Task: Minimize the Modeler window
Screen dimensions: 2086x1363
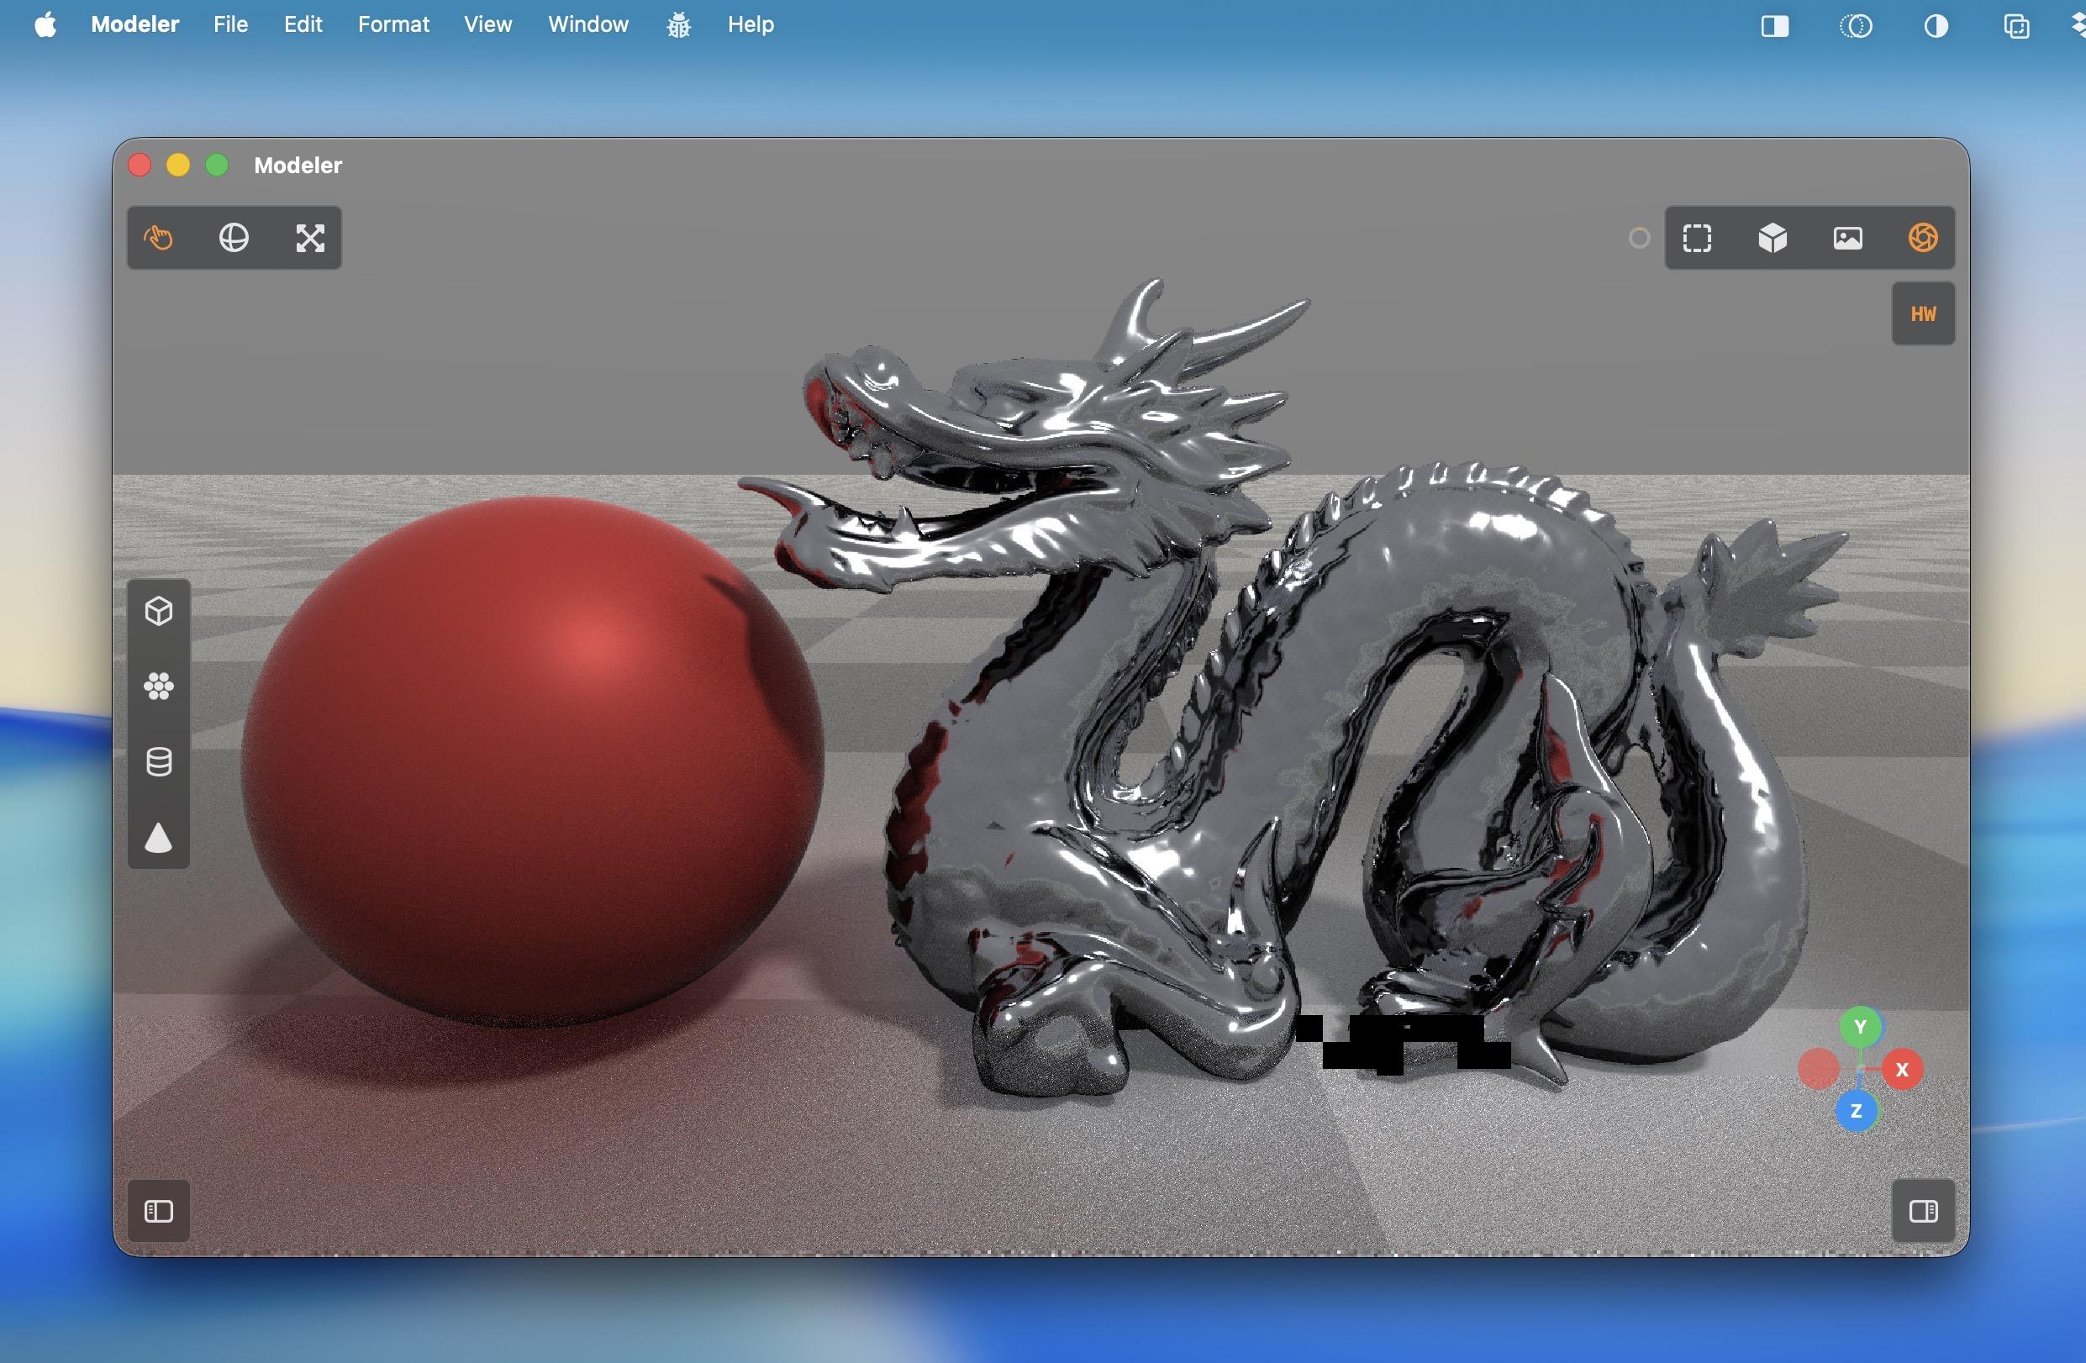Action: [178, 165]
